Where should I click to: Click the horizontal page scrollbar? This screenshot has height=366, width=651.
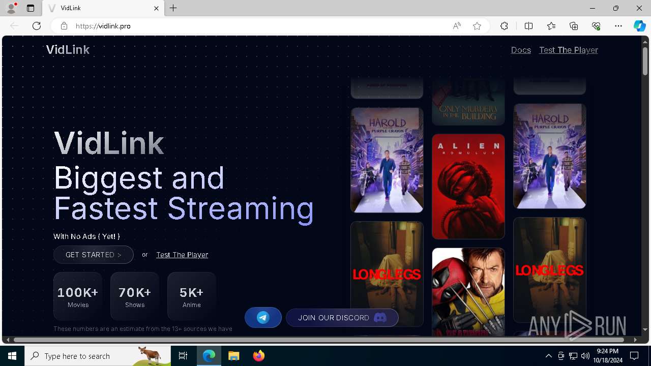pos(319,340)
